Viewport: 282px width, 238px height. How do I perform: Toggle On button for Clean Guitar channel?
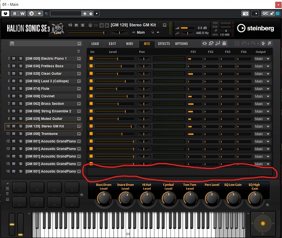[x=91, y=73]
